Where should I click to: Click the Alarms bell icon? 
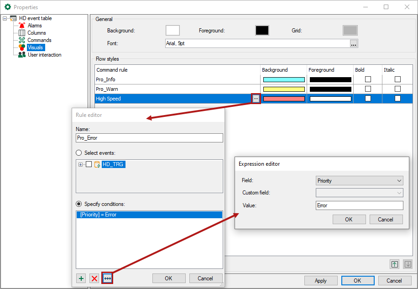(22, 26)
